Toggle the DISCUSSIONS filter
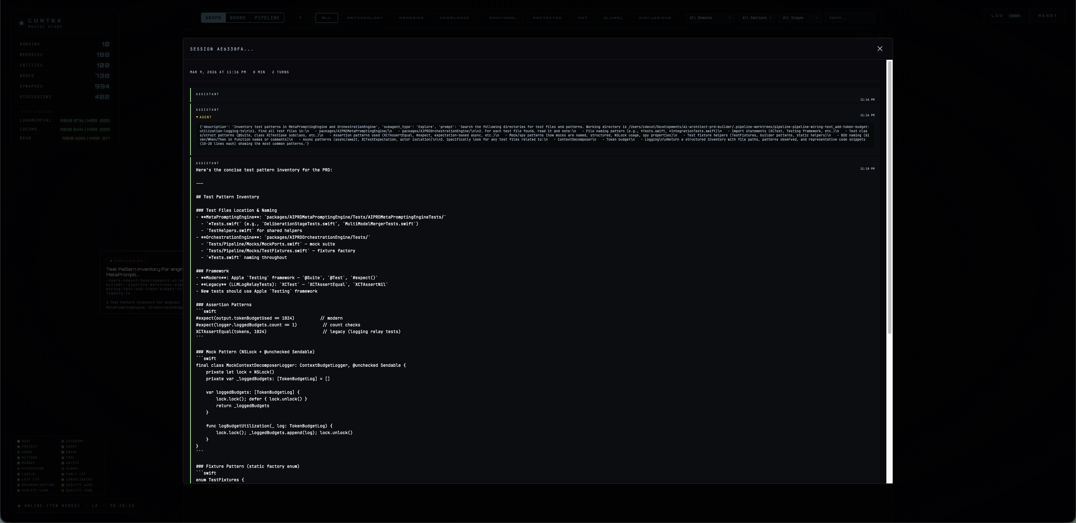Viewport: 1076px width, 523px height. 655,18
